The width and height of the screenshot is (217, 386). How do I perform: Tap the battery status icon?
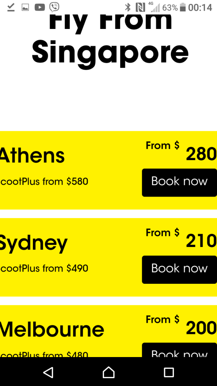(183, 8)
